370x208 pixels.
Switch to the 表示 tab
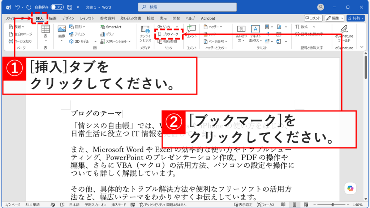click(163, 18)
